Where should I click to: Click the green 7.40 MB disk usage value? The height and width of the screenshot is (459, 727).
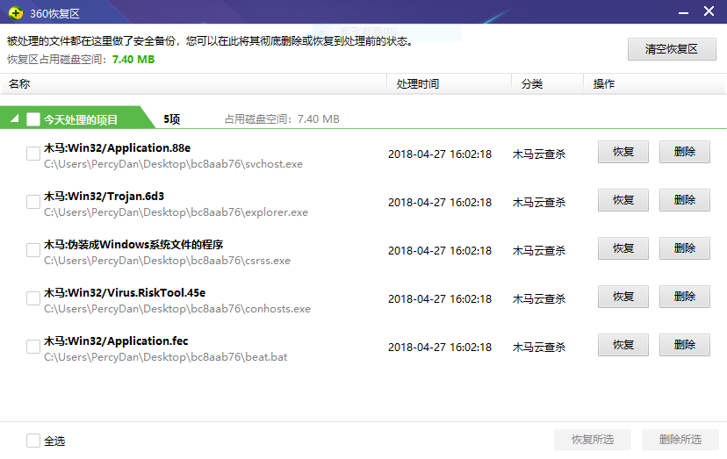(133, 60)
